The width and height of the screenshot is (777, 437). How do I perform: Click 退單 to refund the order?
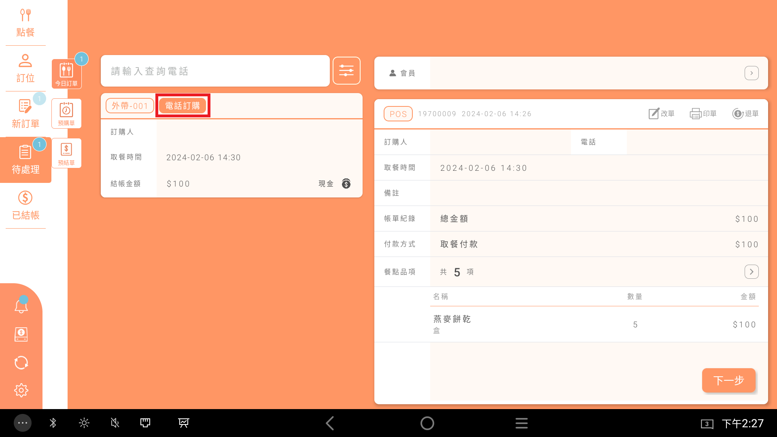tap(745, 114)
